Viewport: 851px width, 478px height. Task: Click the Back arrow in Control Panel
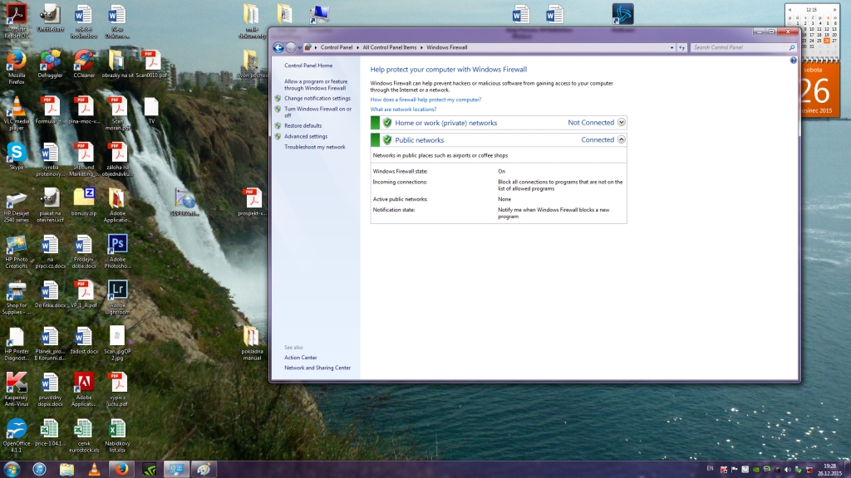(x=278, y=48)
